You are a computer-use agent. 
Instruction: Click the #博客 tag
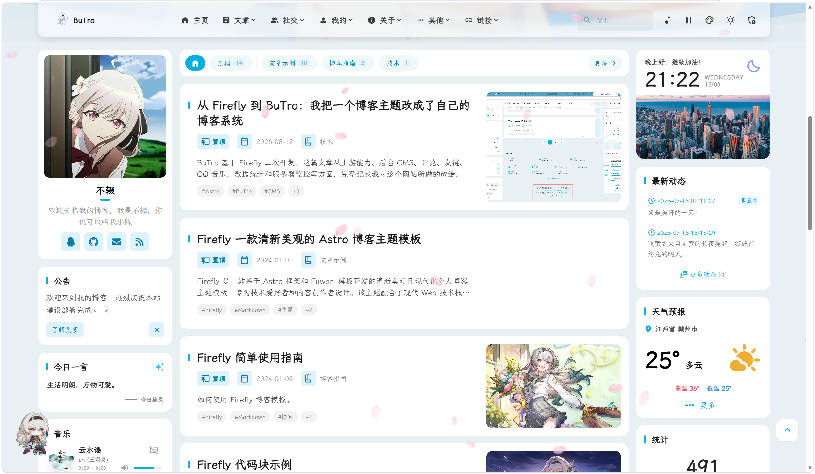pos(285,417)
